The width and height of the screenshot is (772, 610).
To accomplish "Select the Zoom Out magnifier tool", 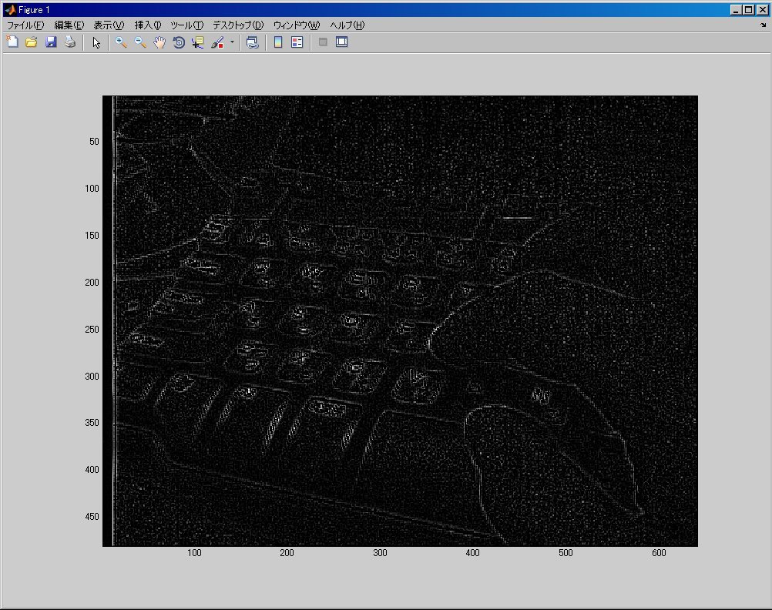I will pyautogui.click(x=140, y=42).
